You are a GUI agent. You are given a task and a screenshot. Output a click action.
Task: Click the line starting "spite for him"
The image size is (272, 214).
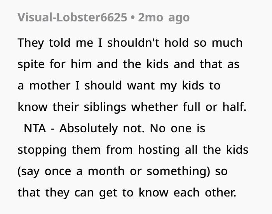pos(129,64)
